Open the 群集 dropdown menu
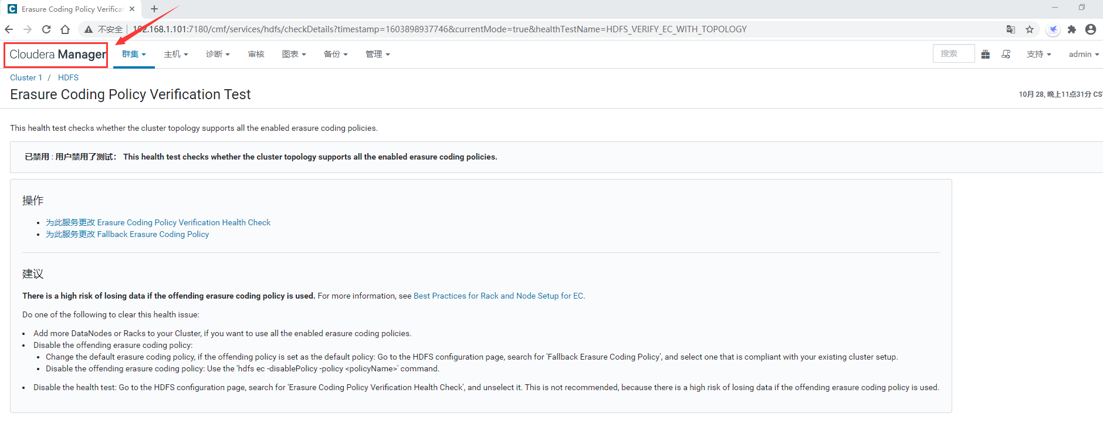 pos(134,54)
